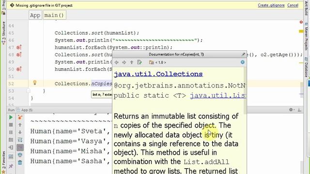Click the Human{name='Misha' output line

(x=70, y=151)
